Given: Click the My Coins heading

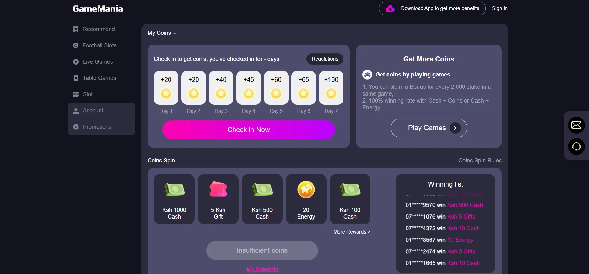Looking at the screenshot, I should coord(159,33).
